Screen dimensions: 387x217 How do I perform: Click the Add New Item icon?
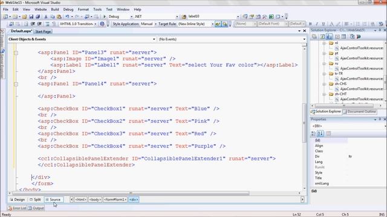pyautogui.click(x=15, y=17)
